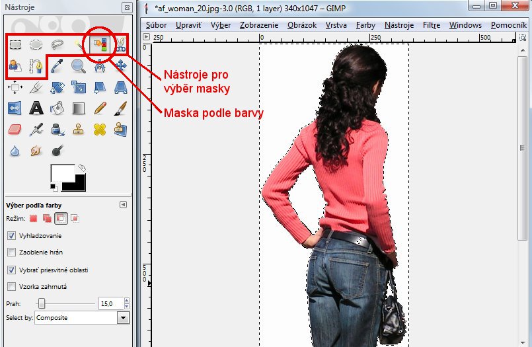Select the Crop knife tool
Image resolution: width=532 pixels, height=347 pixels.
pos(36,87)
